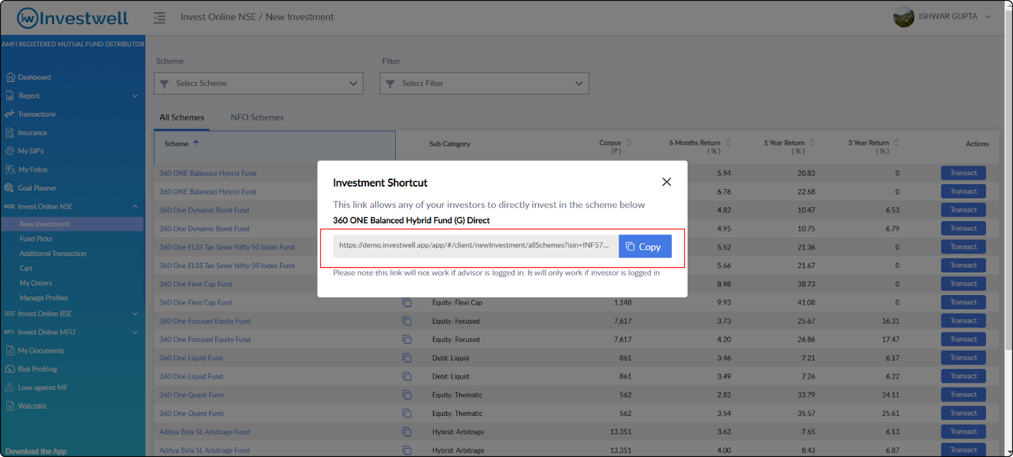Select New Investment in sidebar submenu
Viewport: 1013px width, 457px height.
[44, 224]
